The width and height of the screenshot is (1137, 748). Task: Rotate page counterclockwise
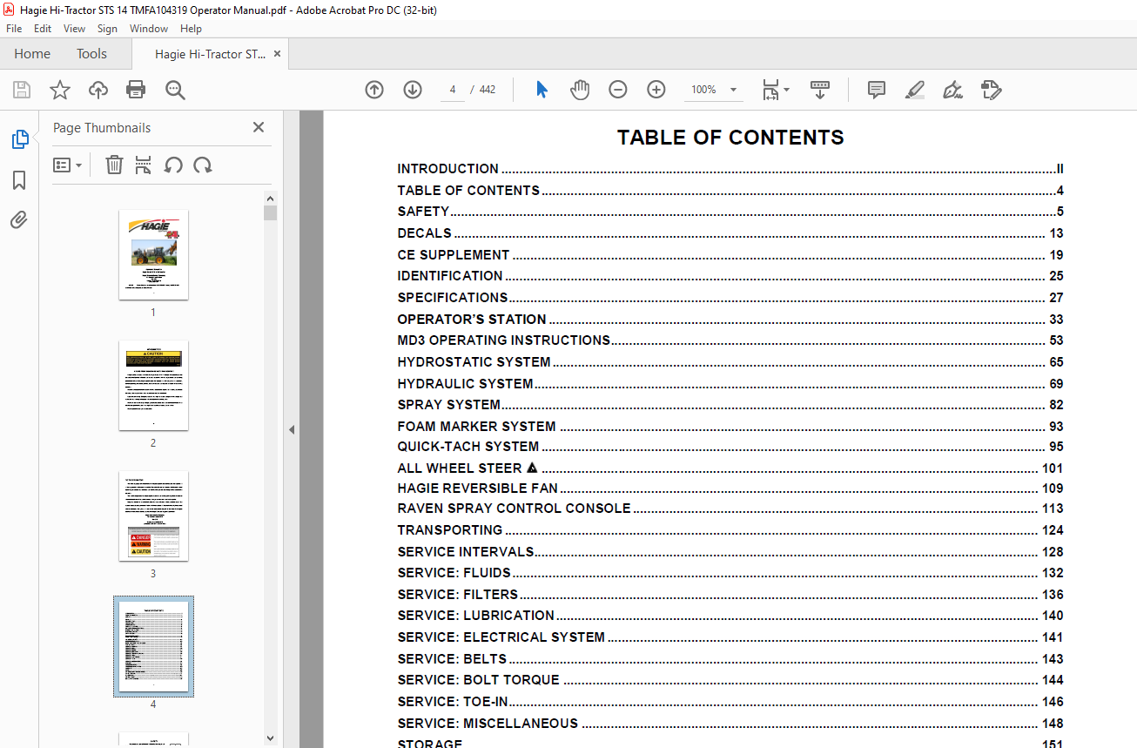pyautogui.click(x=173, y=165)
